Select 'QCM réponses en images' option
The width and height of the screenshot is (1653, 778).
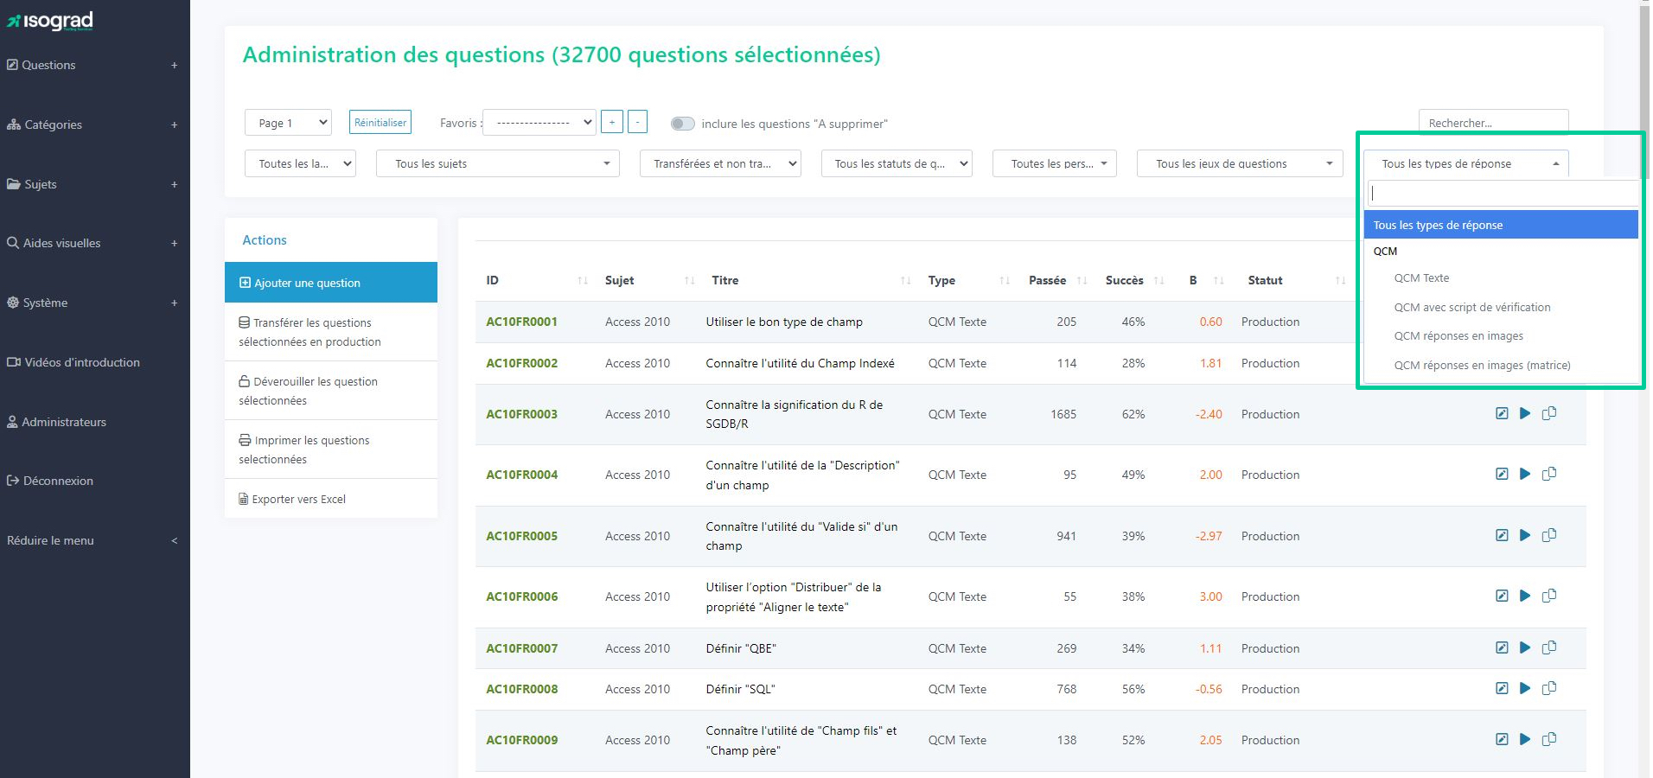(1458, 336)
